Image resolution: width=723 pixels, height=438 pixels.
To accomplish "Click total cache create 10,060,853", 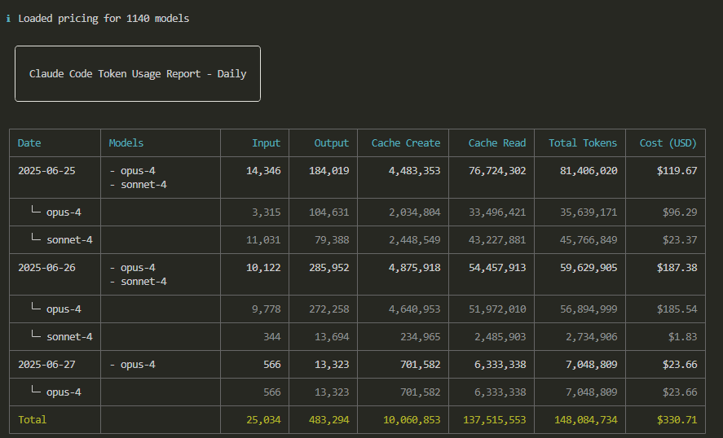I will [x=412, y=419].
